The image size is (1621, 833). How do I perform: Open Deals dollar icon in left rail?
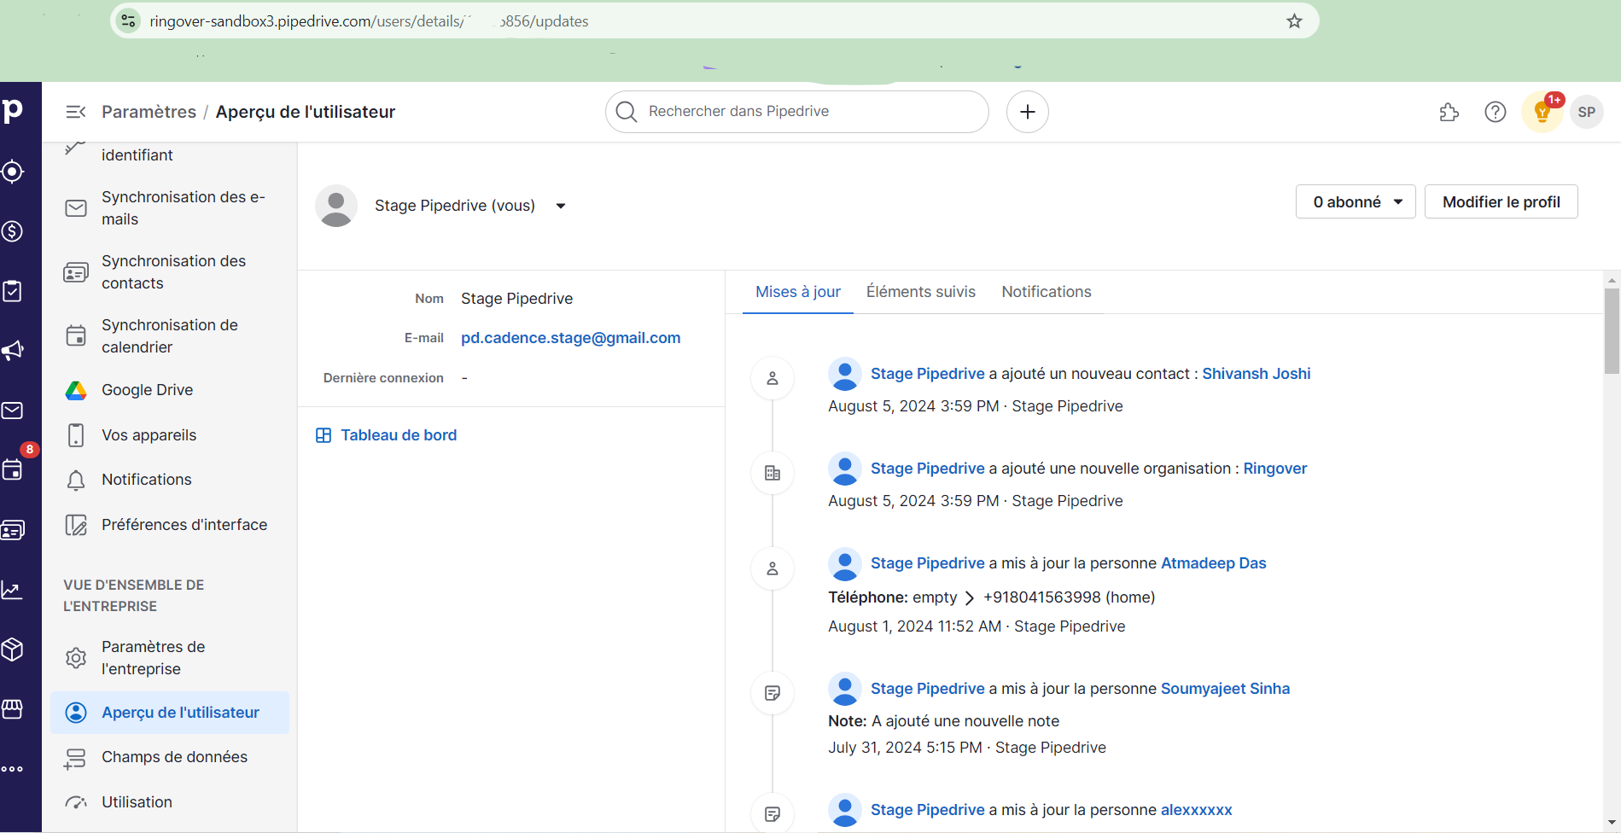coord(13,231)
